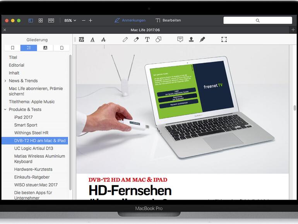Select the text box tool
The height and width of the screenshot is (224, 298).
tap(147, 40)
